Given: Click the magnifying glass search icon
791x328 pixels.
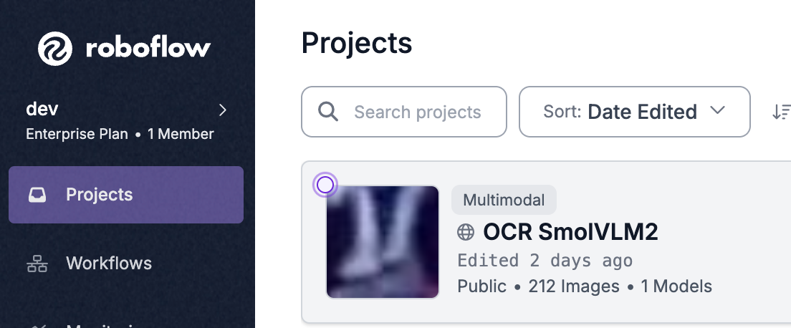Looking at the screenshot, I should coord(328,112).
